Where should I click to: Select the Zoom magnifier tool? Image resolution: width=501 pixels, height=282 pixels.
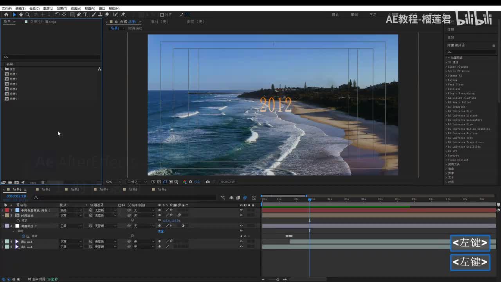27,14
